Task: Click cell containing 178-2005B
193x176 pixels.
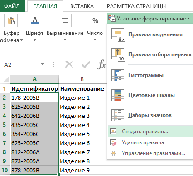Action: pyautogui.click(x=34, y=98)
